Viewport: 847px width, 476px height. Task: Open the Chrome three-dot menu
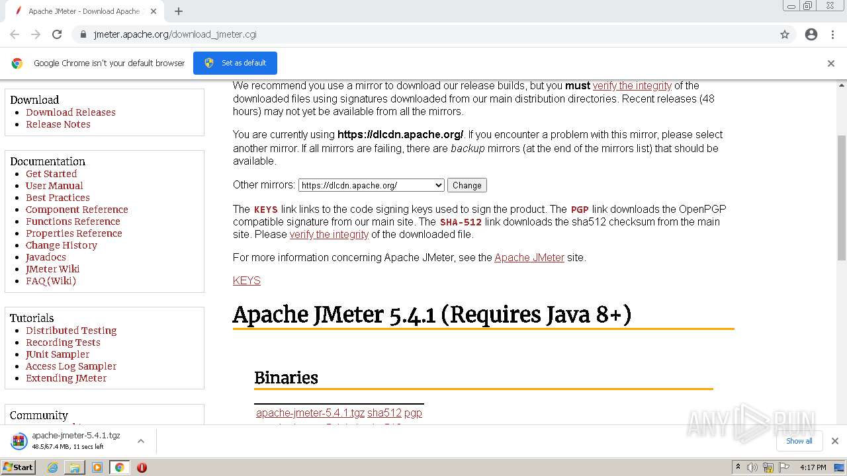click(832, 34)
